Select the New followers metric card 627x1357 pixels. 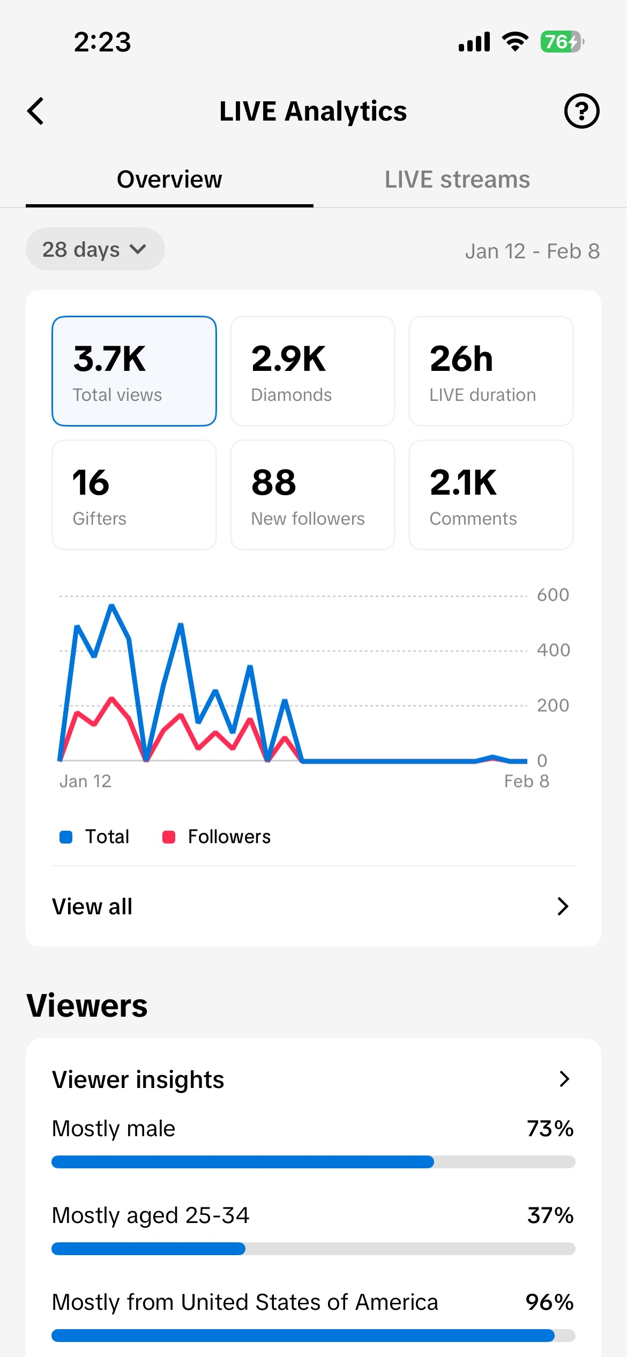pyautogui.click(x=312, y=495)
